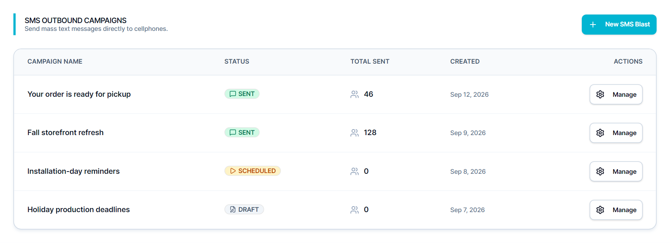
Task: Click the SENT badge for 'Your order is ready for pickup'
Action: click(242, 94)
